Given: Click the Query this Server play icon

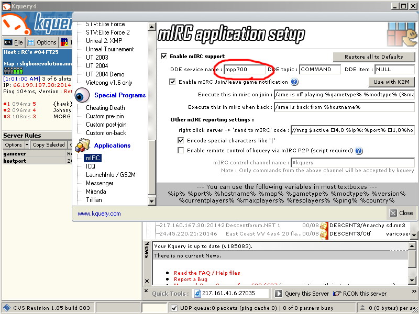Looking at the screenshot, I should (x=278, y=294).
